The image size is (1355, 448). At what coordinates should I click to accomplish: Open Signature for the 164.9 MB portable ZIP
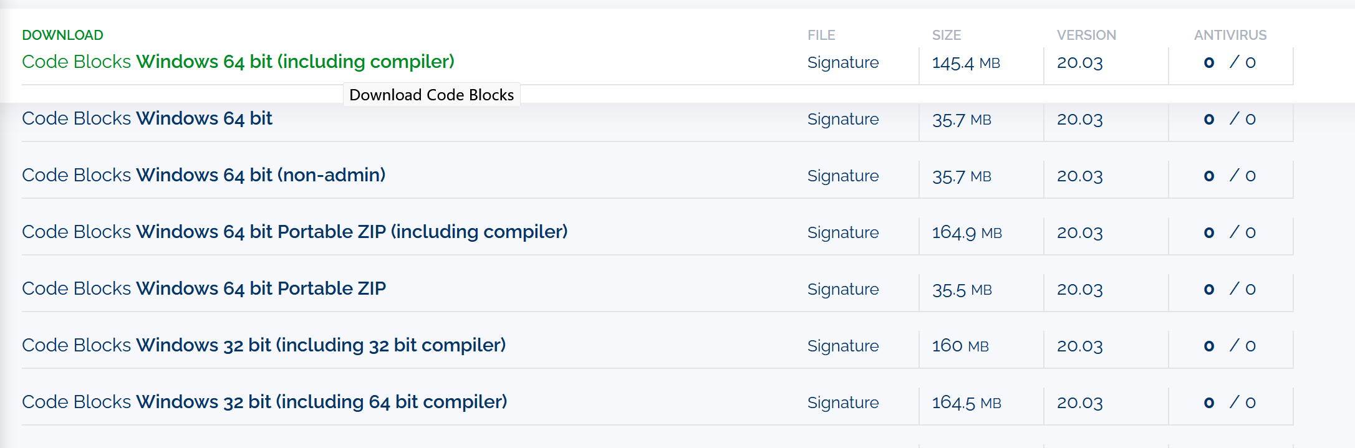843,232
